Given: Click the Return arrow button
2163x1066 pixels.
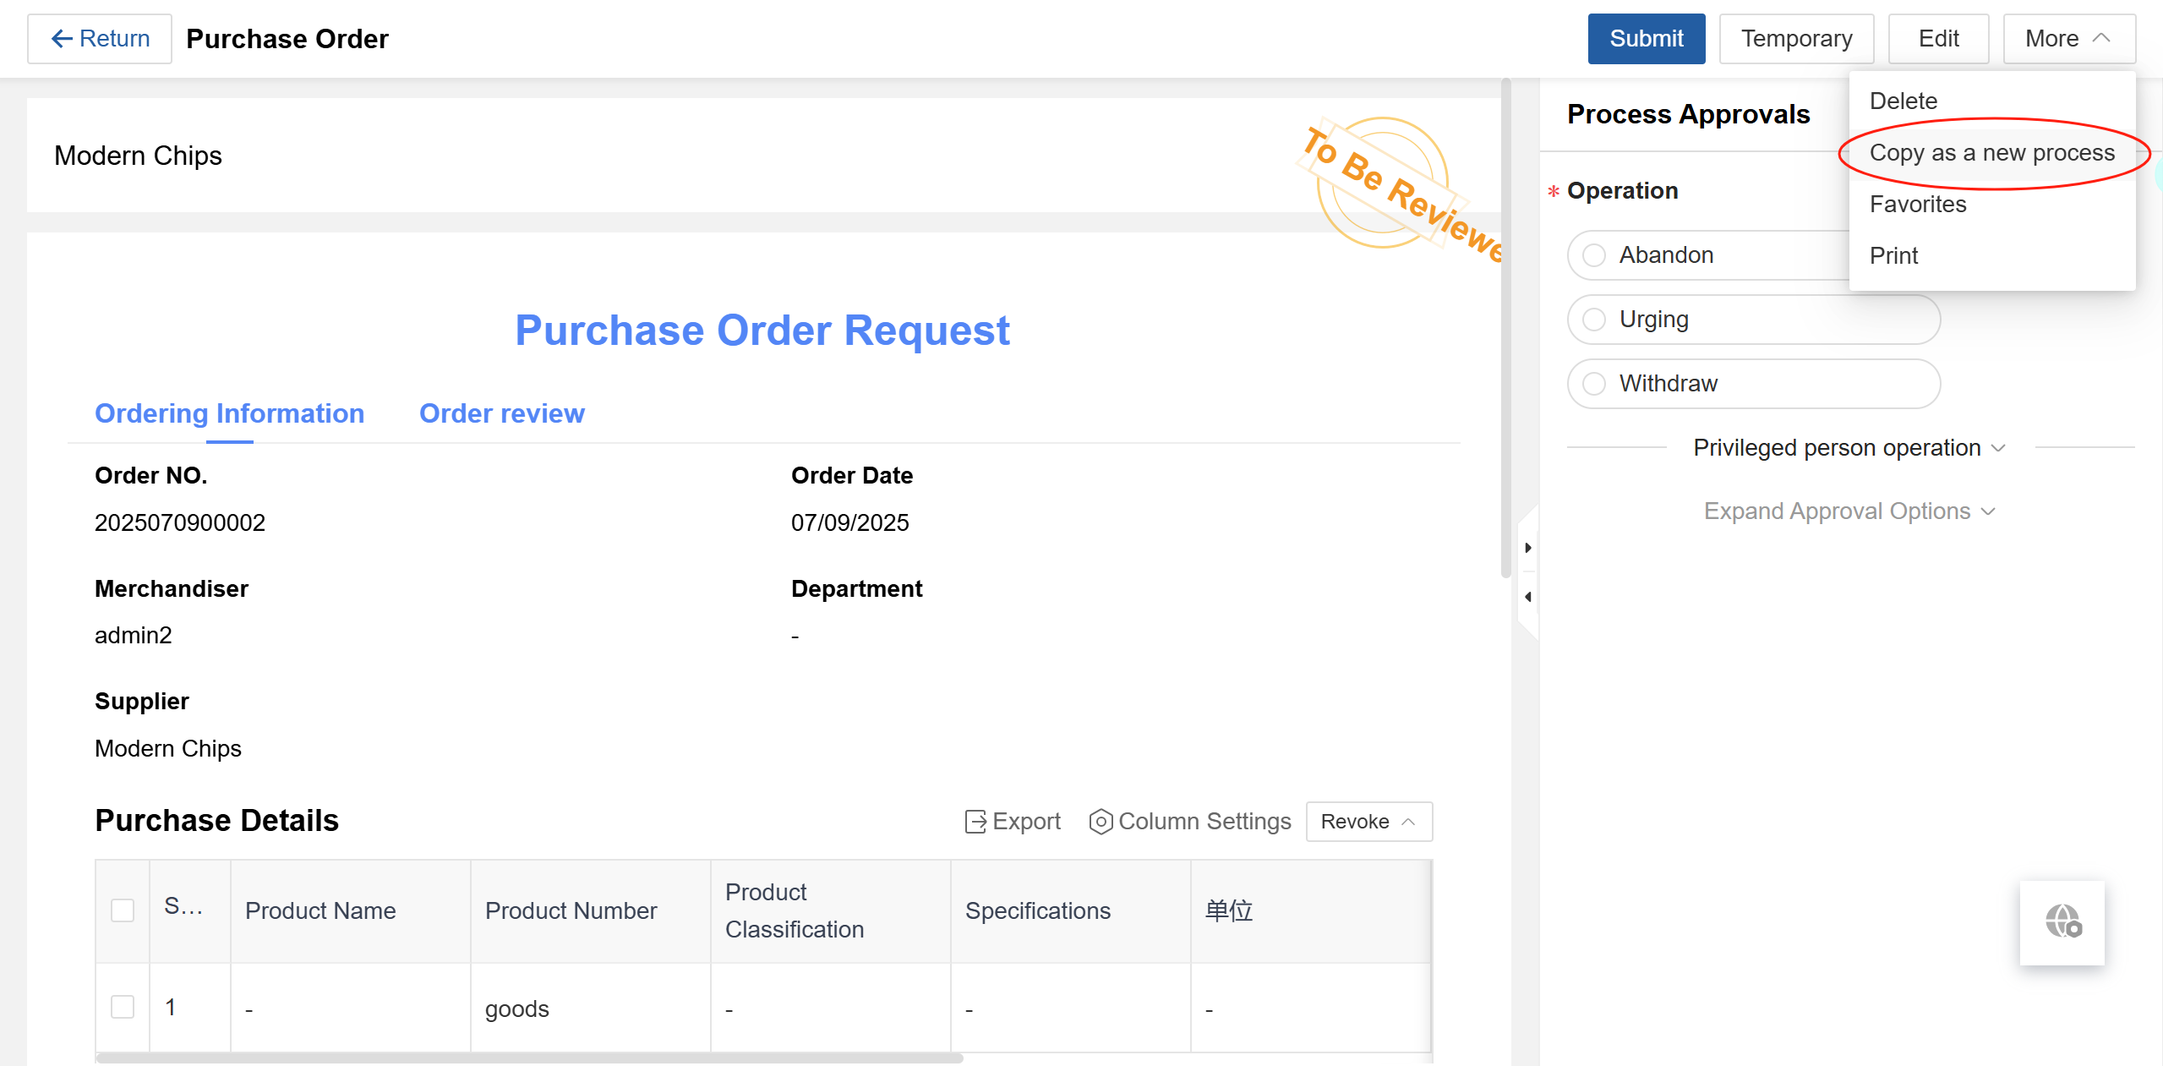Looking at the screenshot, I should pyautogui.click(x=100, y=39).
